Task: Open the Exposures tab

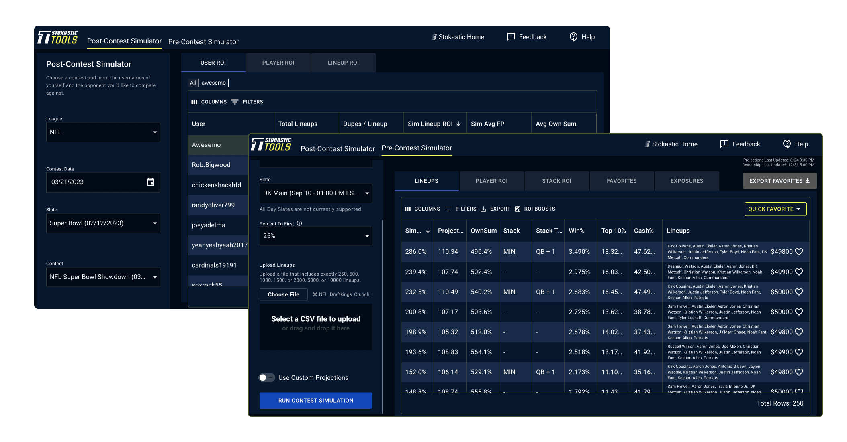Action: (x=687, y=181)
